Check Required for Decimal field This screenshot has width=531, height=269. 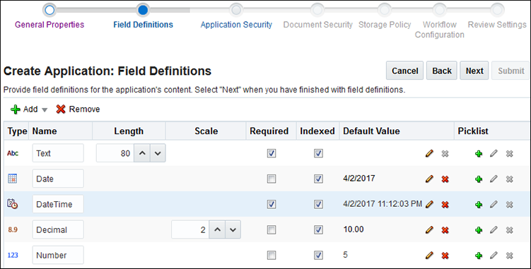(x=272, y=229)
